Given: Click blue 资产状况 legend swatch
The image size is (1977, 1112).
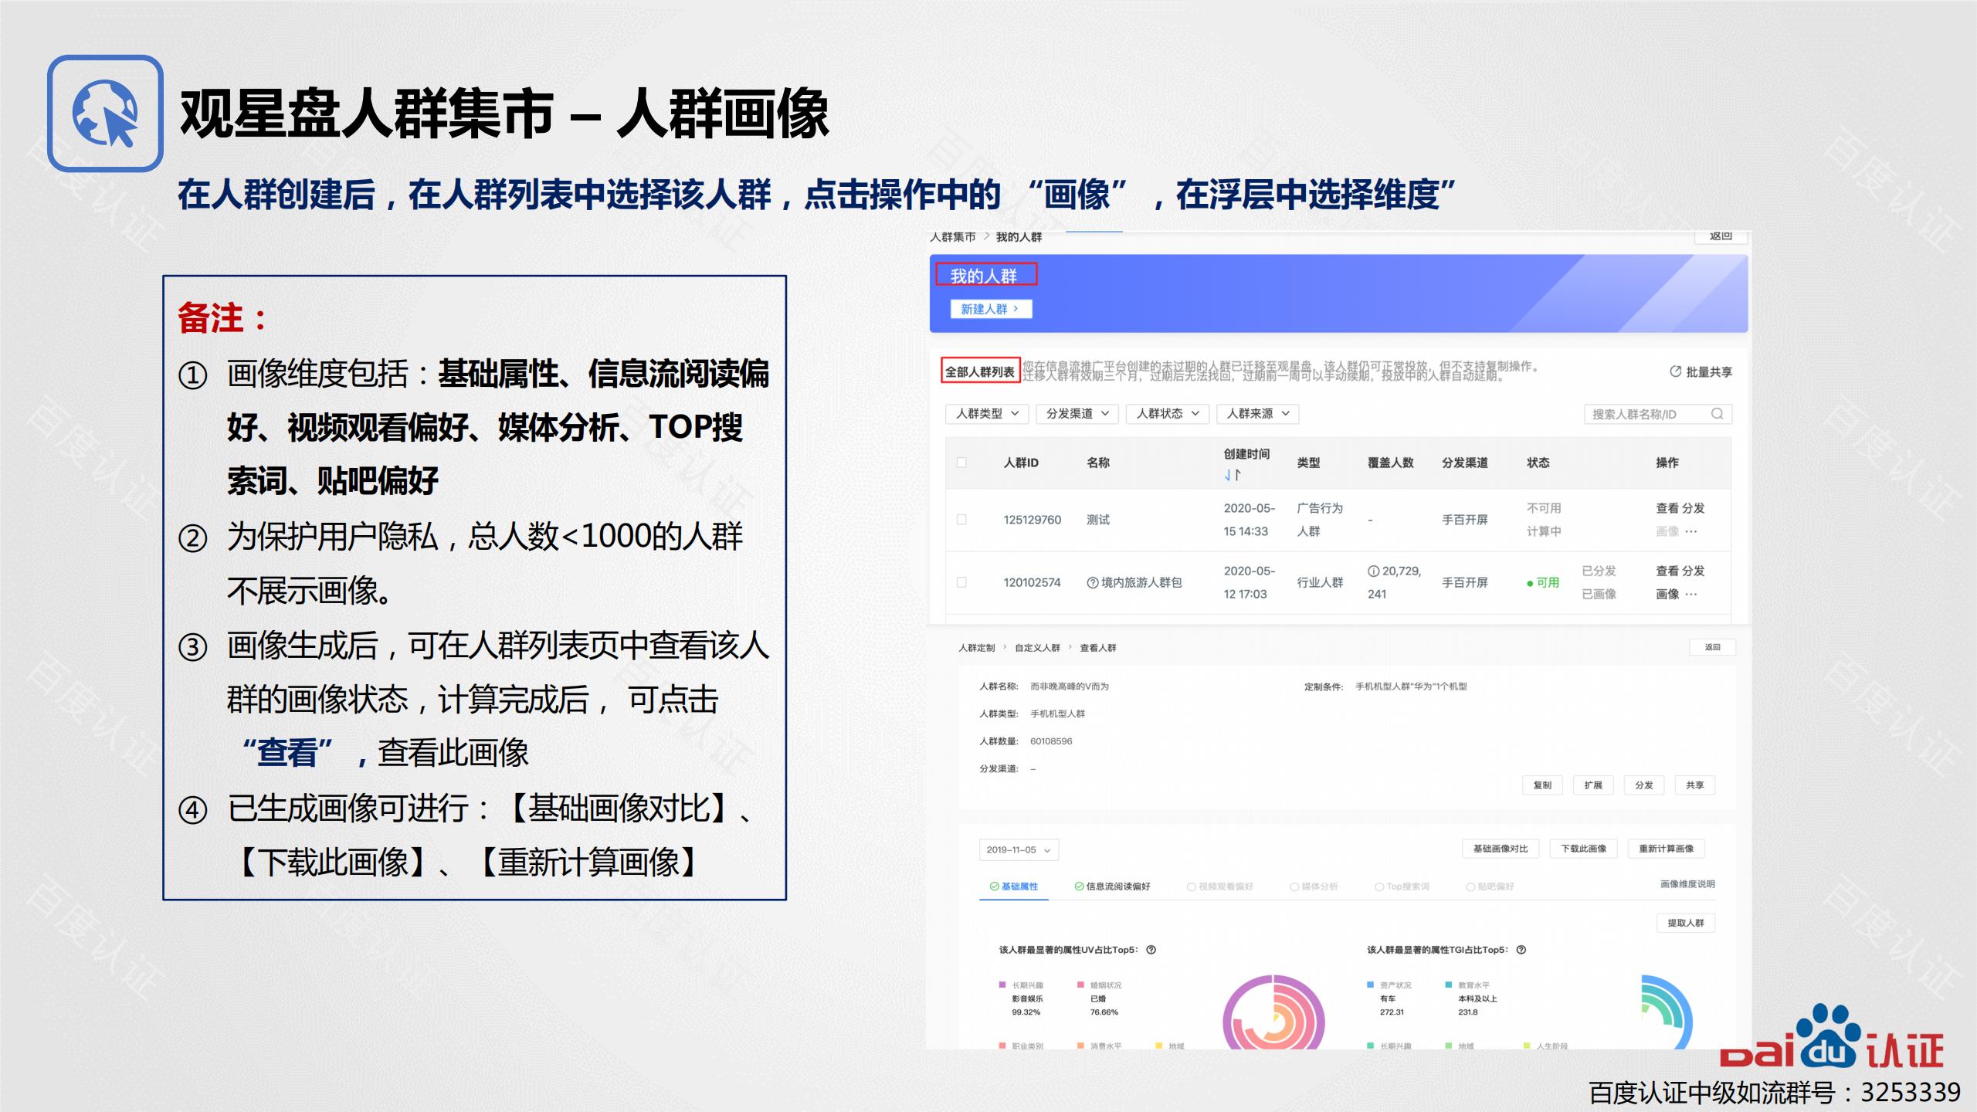Looking at the screenshot, I should point(1371,985).
